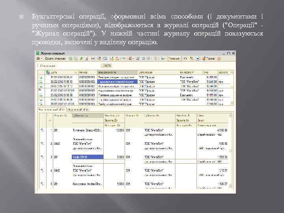This screenshot has height=213, width=284.
Task: Click account 6442 in entry row 2
Action: pyautogui.click(x=57, y=144)
